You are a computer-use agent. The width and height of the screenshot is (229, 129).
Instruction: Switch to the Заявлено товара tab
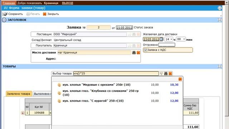pos(19,94)
